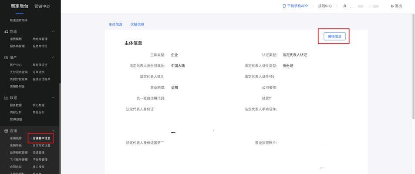The width and height of the screenshot is (415, 174).
Task: Open 核心数据 menu item
Action: click(38, 105)
